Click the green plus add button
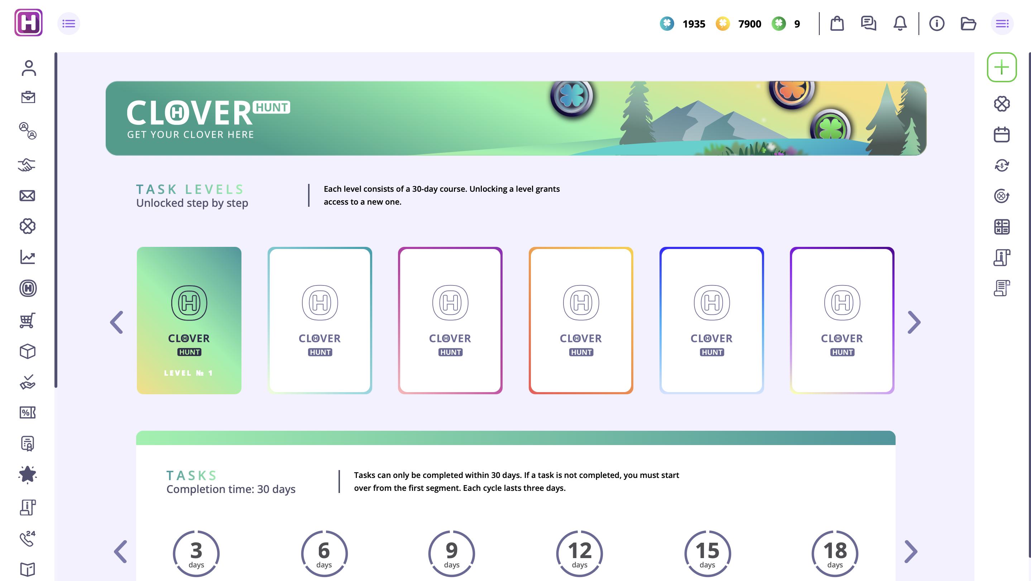This screenshot has height=581, width=1031. coord(1001,67)
